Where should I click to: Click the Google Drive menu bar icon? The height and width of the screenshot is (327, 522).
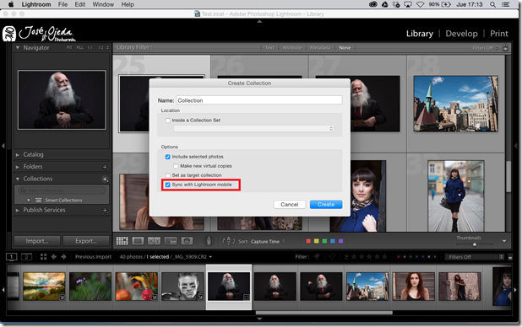pyautogui.click(x=385, y=4)
